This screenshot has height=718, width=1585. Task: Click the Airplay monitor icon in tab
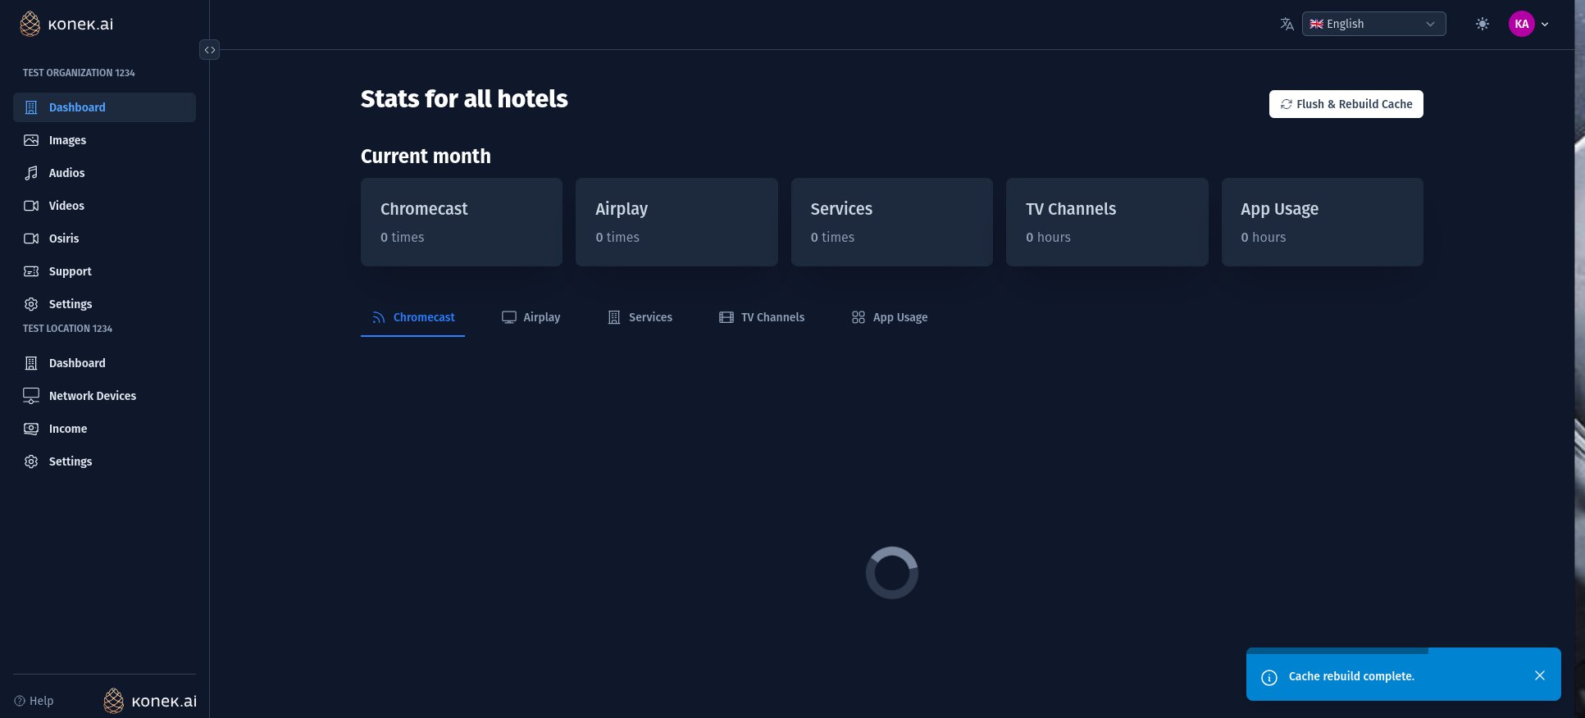point(509,317)
